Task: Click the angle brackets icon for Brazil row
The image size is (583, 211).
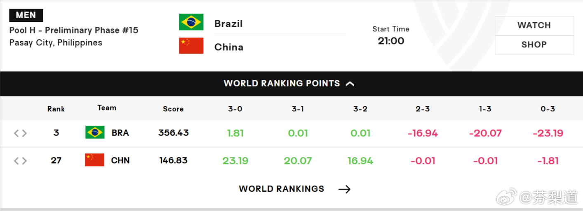Action: (x=20, y=133)
